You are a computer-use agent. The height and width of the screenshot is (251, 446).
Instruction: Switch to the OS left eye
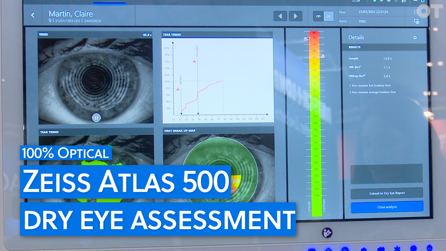tap(328, 16)
